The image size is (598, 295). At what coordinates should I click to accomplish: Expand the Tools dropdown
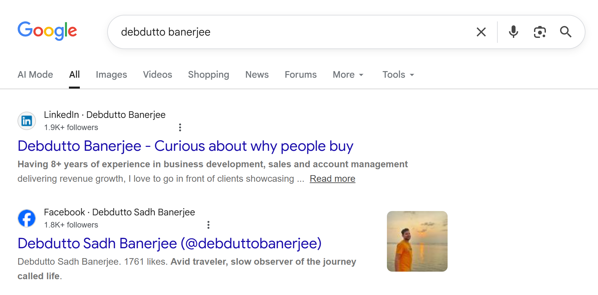click(398, 75)
